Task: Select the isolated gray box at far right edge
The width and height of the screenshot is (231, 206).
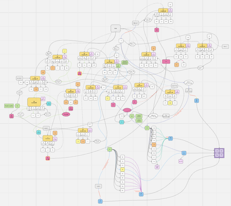Action: coord(225,46)
